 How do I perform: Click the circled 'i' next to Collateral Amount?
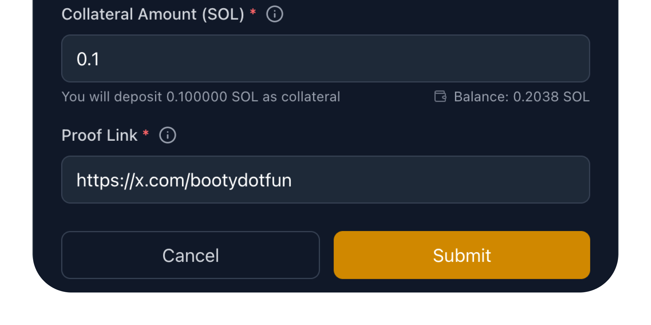coord(274,14)
